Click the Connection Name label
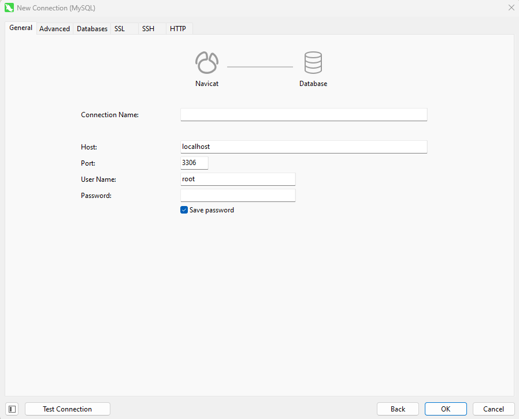The image size is (519, 419). click(x=110, y=115)
